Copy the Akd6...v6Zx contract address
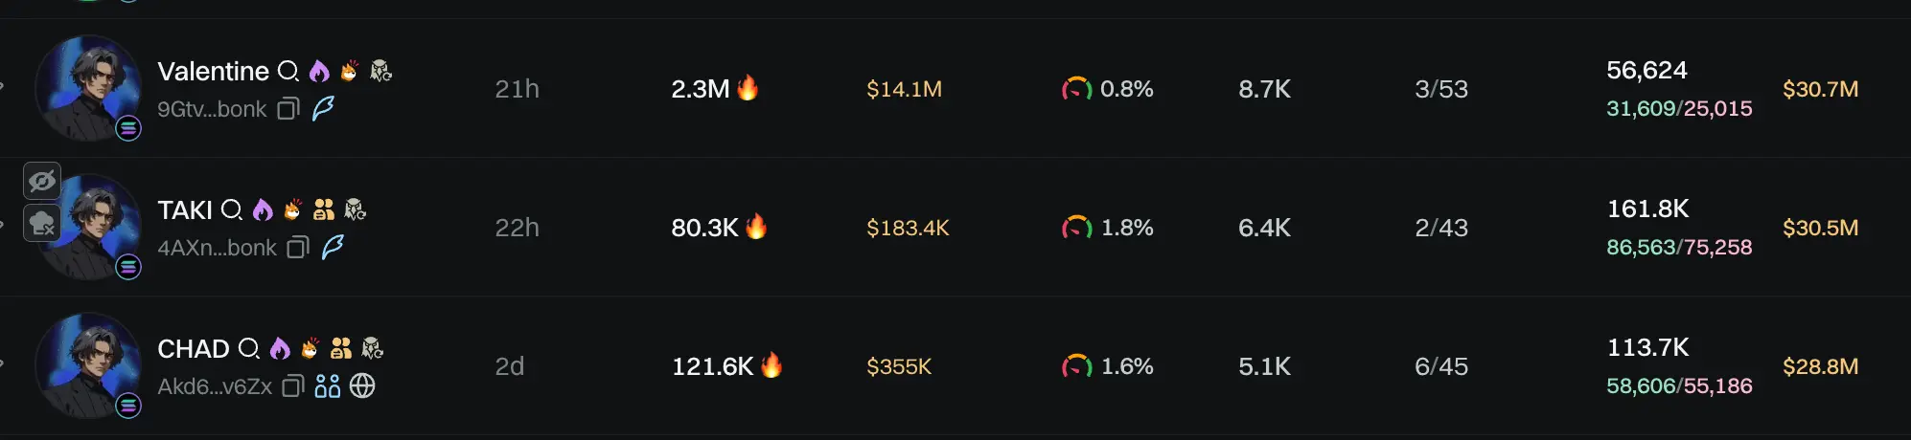 293,386
